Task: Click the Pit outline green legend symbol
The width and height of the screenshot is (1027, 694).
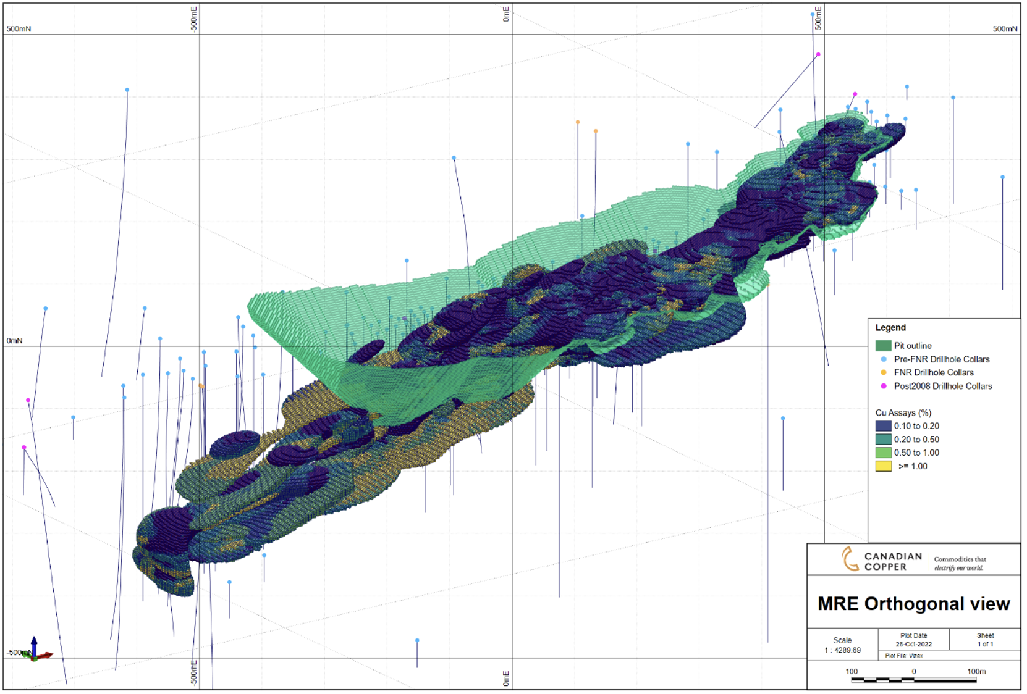Action: pyautogui.click(x=883, y=346)
